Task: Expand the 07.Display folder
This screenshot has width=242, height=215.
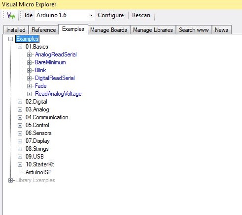Action: (20, 141)
